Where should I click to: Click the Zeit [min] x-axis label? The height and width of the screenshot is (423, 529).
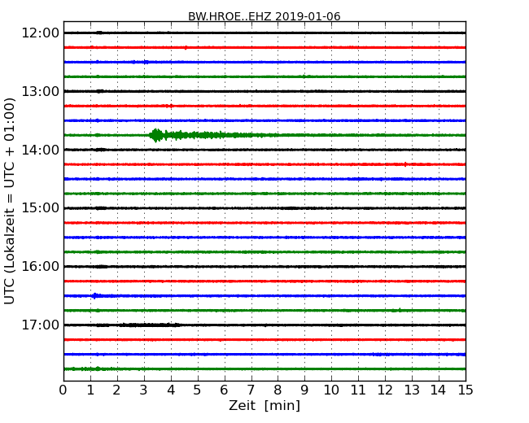(264, 405)
